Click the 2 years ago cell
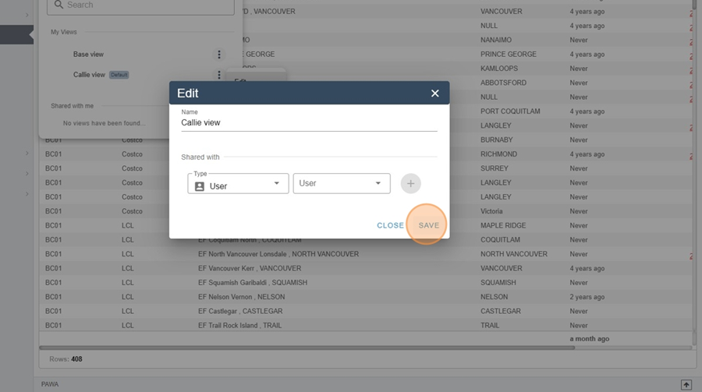Viewport: 702px width, 392px height. tap(587, 297)
